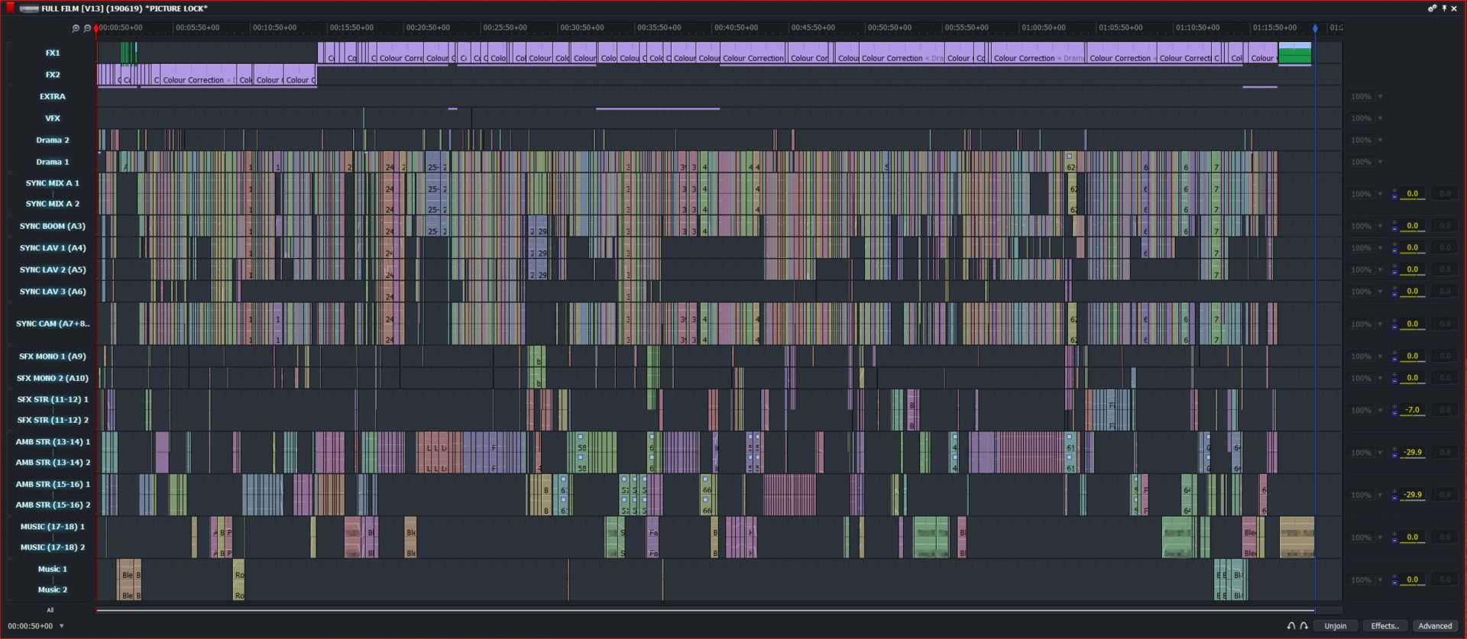Select the green clip ending FX1 track

(x=1295, y=54)
